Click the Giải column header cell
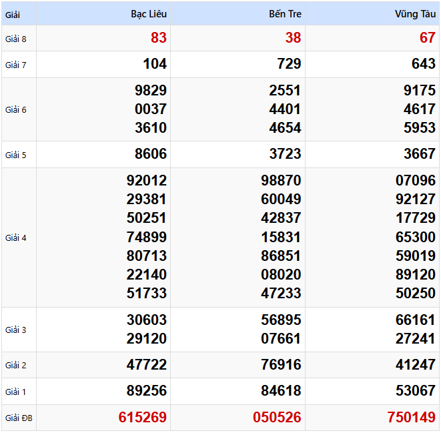The image size is (441, 433). tap(13, 14)
